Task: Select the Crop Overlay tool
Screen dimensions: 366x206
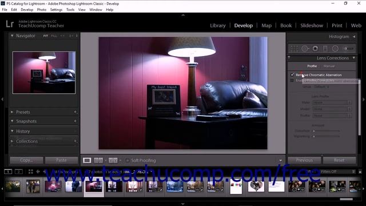Action: coord(294,48)
